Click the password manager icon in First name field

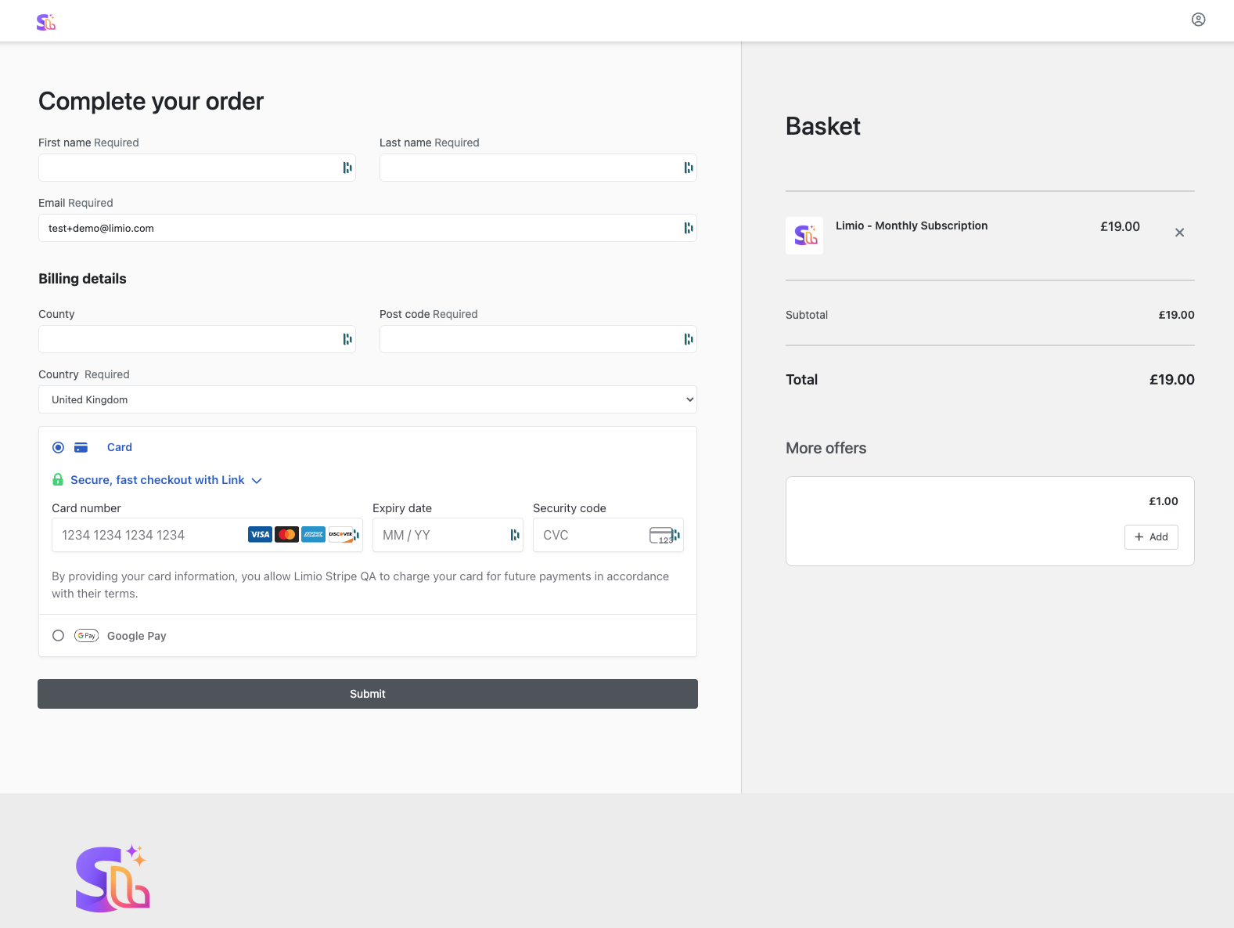tap(347, 168)
